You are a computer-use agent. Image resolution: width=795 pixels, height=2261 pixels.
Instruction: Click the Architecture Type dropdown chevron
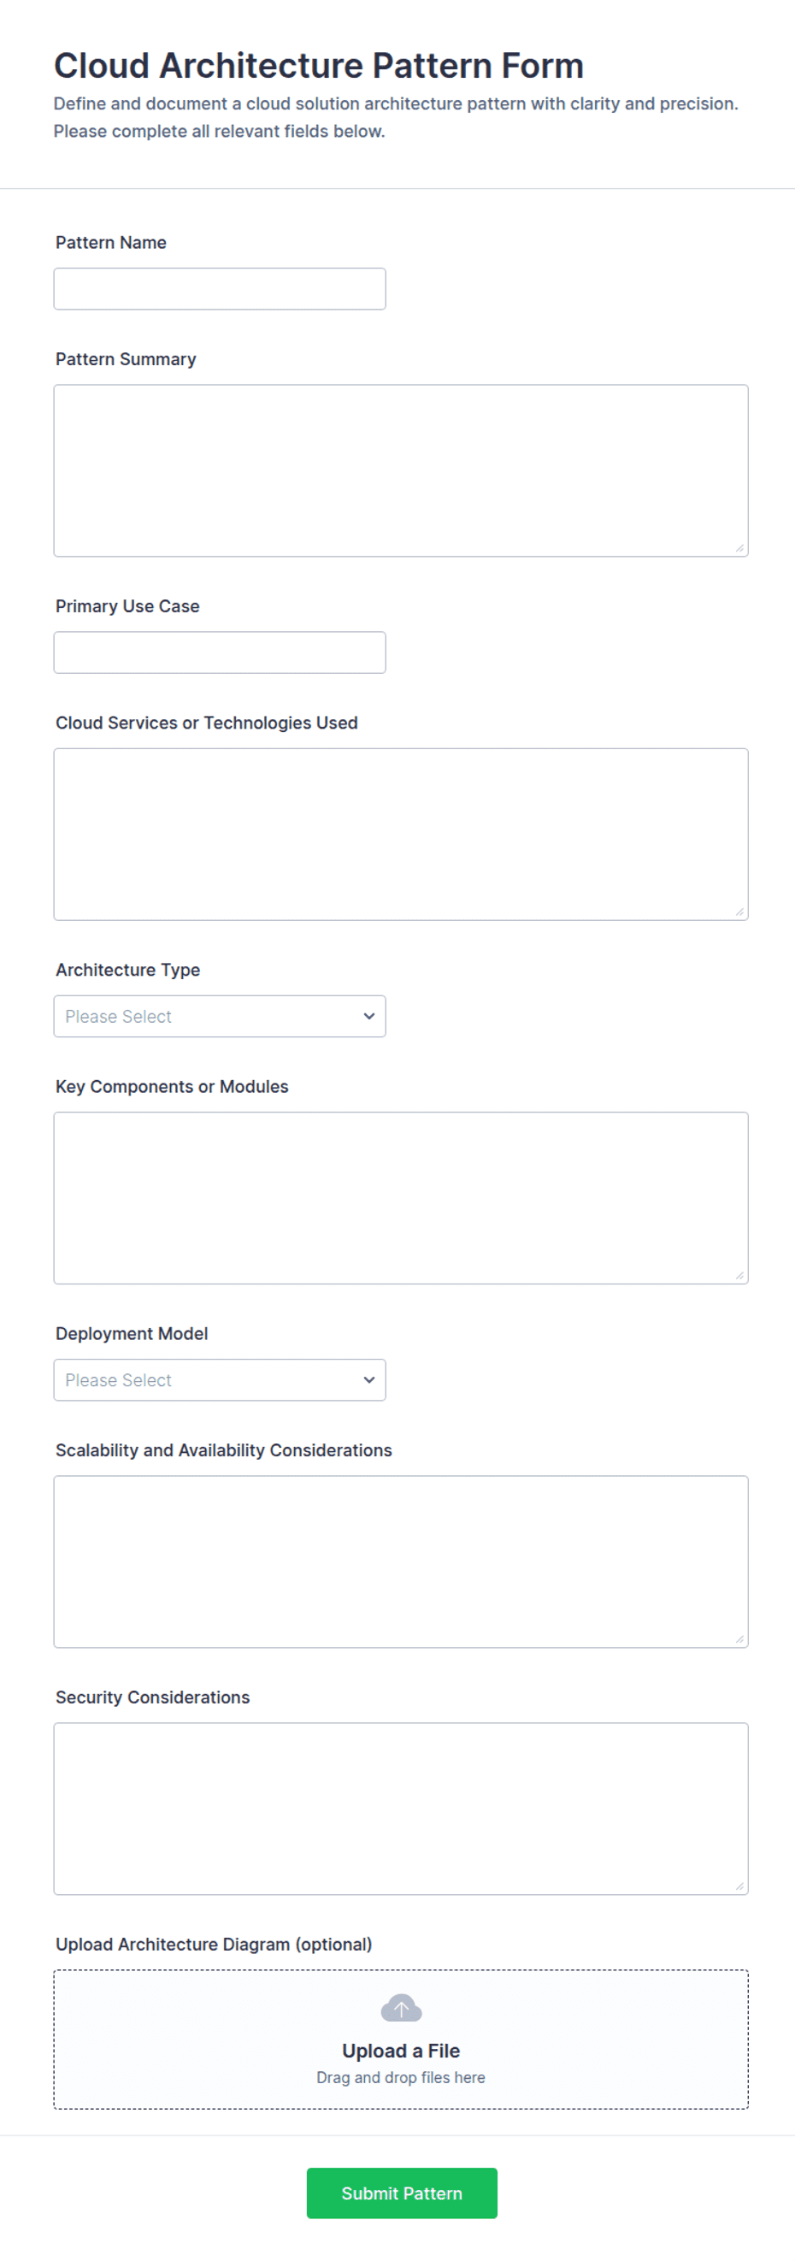click(x=368, y=1016)
